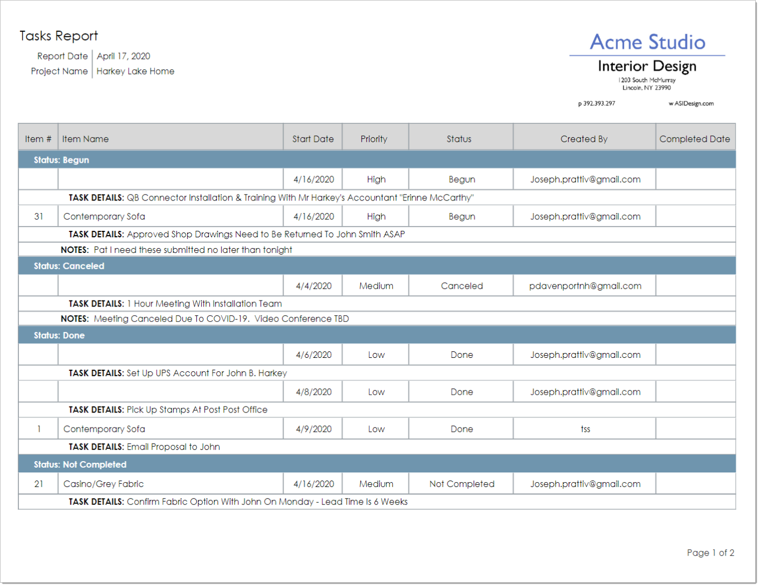
Task: Click the Canceled status cell
Action: 461,286
